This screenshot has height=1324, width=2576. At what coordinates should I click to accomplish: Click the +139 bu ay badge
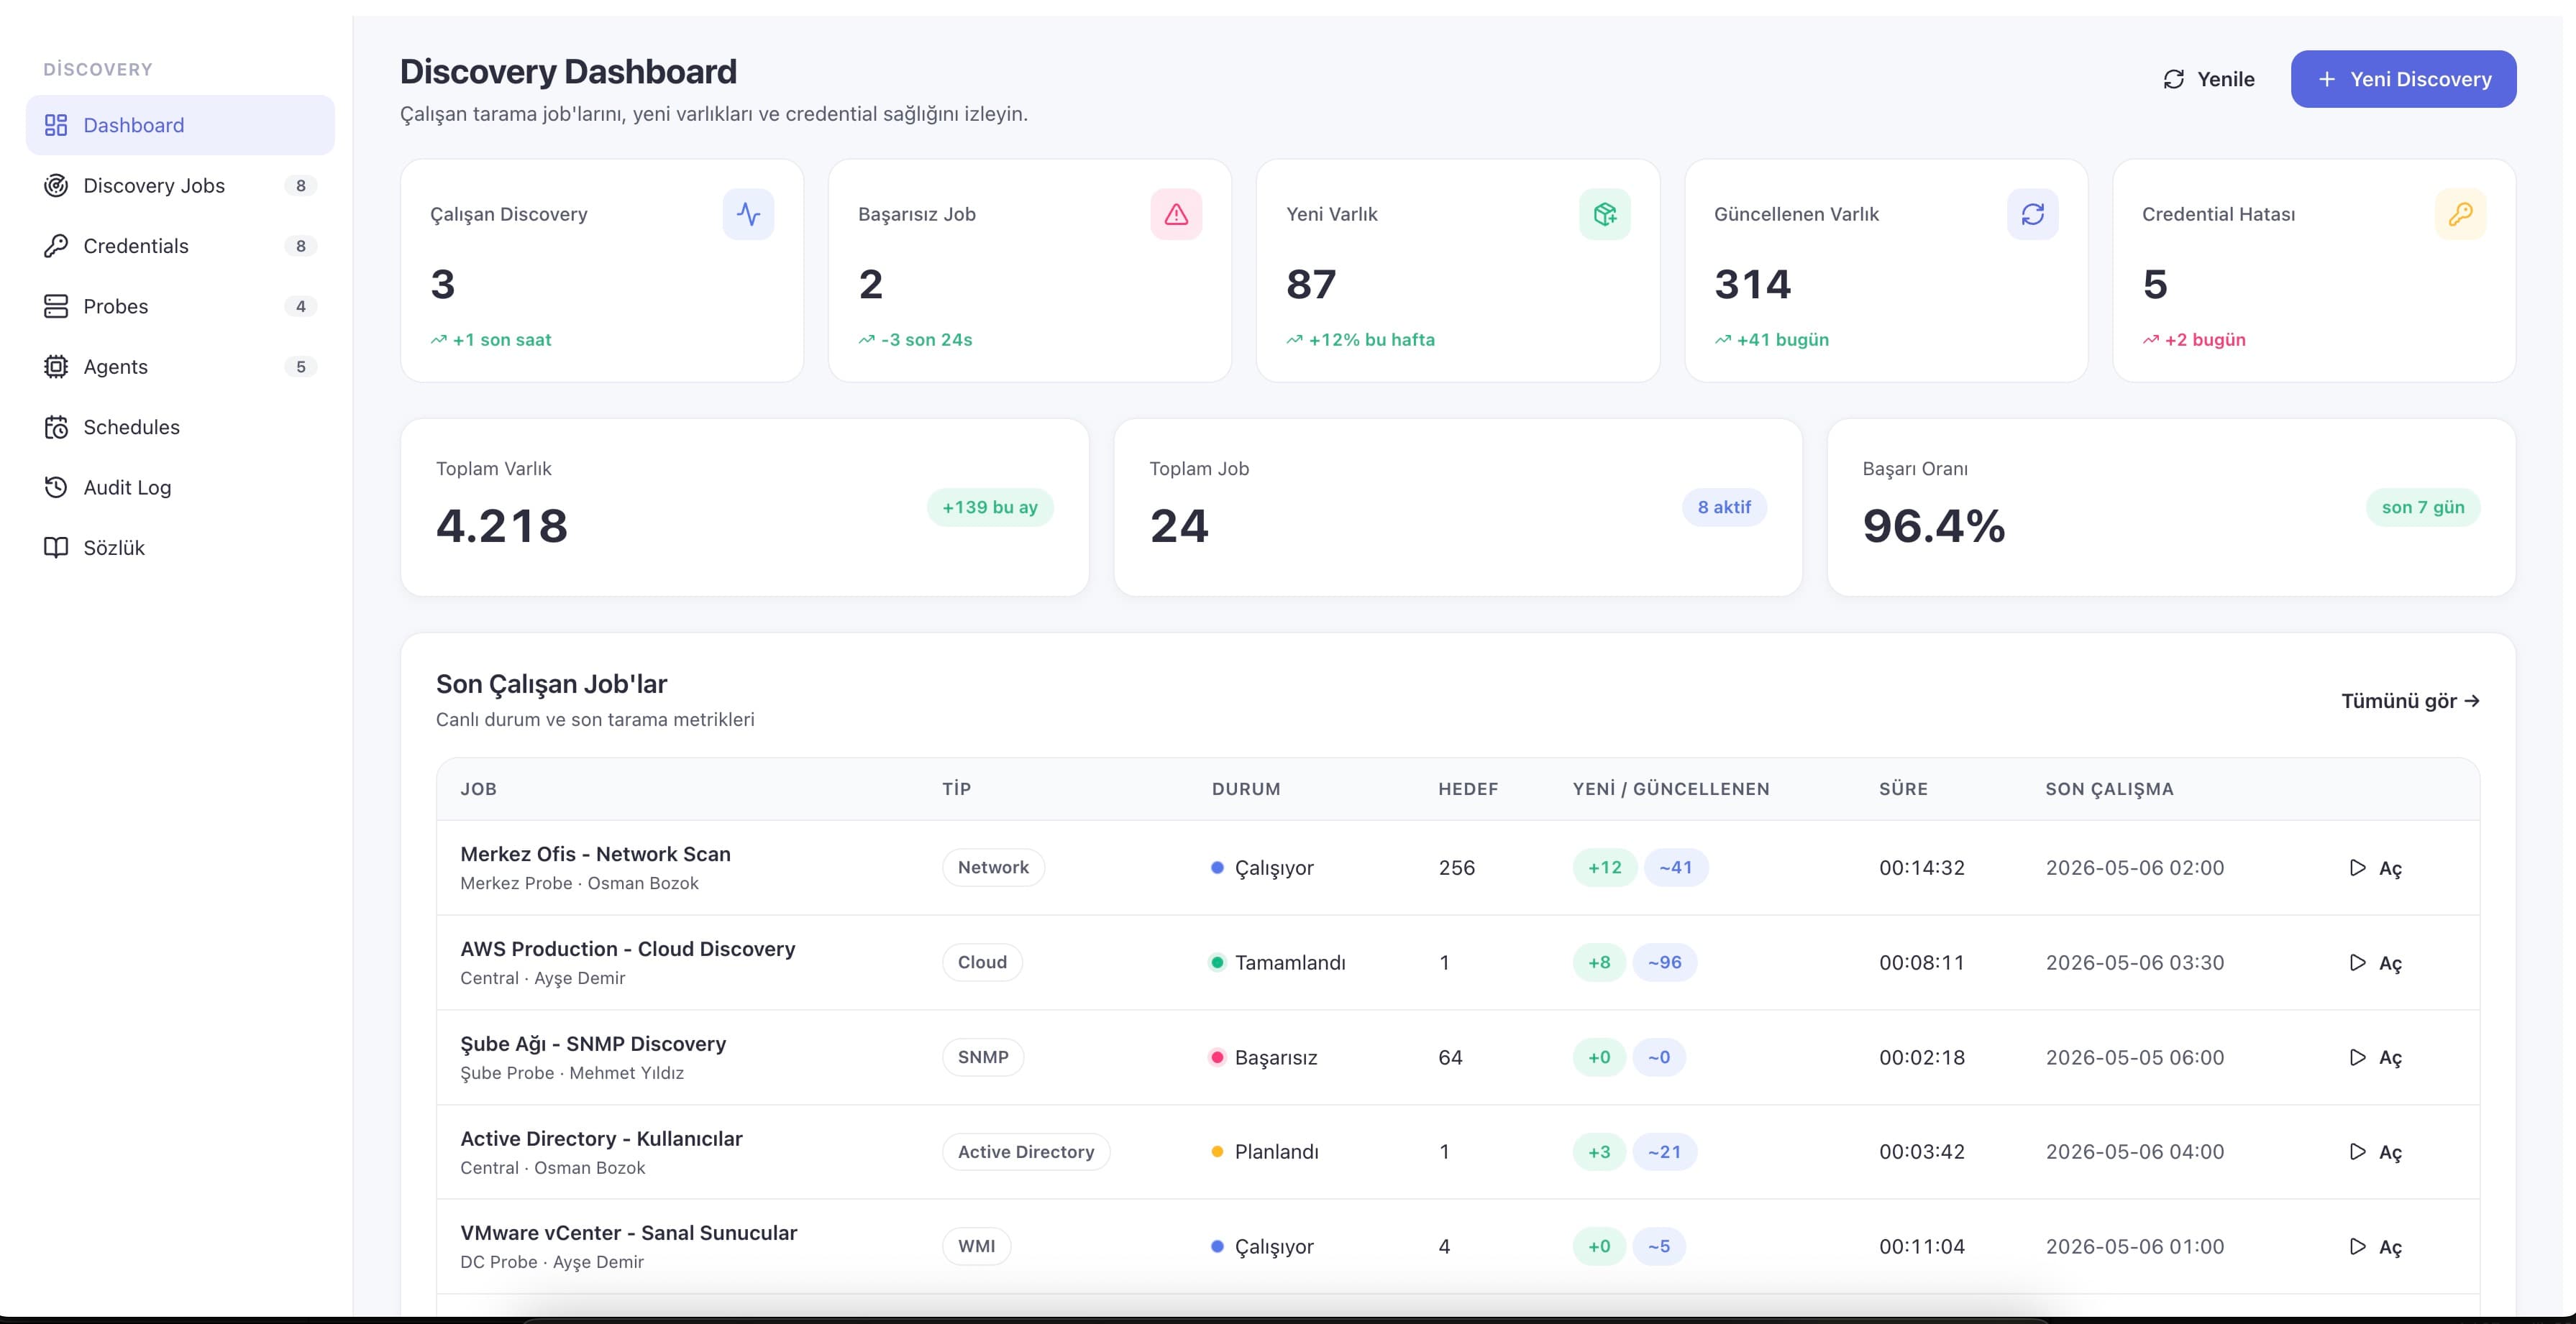(x=990, y=507)
